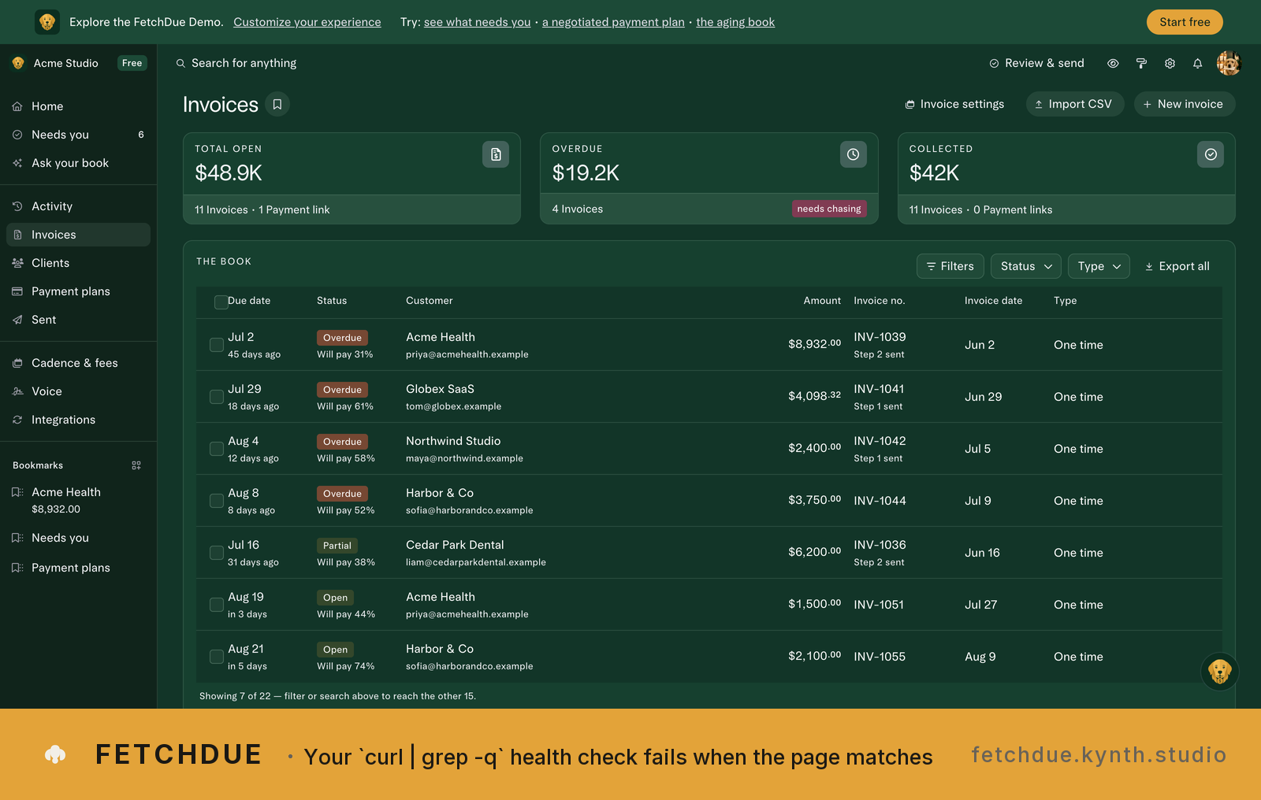Click the Activity history icon
The image size is (1261, 800).
(17, 206)
